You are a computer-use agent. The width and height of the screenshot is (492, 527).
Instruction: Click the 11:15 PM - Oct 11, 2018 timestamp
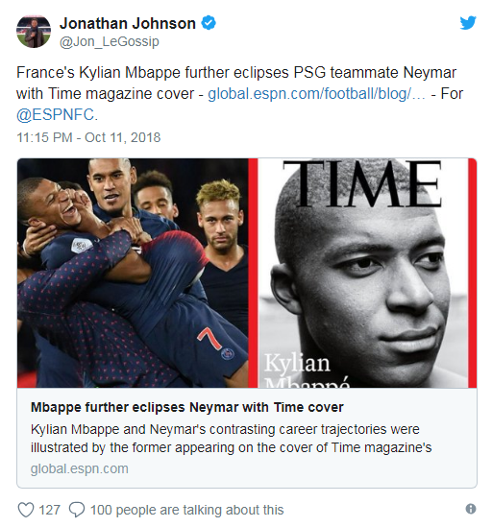pyautogui.click(x=88, y=137)
